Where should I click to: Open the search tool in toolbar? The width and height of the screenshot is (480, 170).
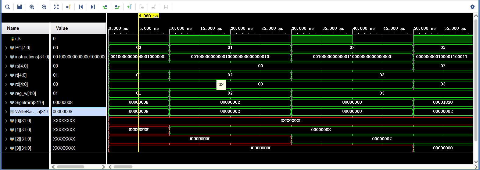point(8,7)
